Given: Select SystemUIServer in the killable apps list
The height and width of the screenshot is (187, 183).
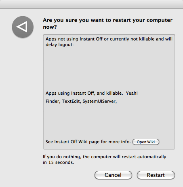Looking at the screenshot, I should tap(99, 101).
